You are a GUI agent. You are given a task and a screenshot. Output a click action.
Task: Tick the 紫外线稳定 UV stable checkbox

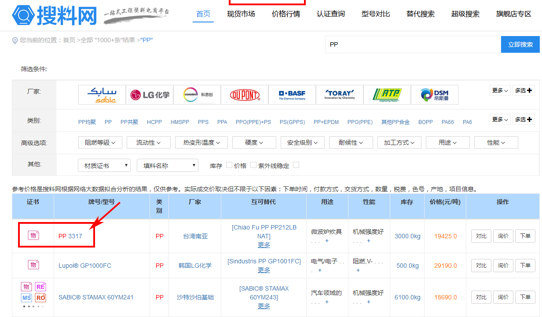[x=296, y=165]
